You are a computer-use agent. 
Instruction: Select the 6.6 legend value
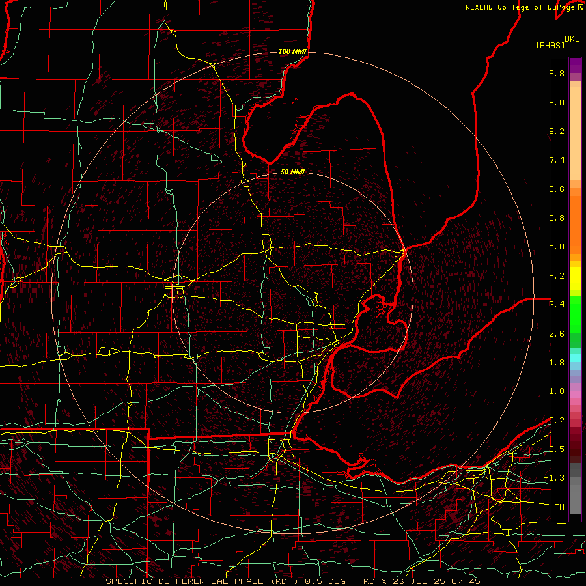557,189
